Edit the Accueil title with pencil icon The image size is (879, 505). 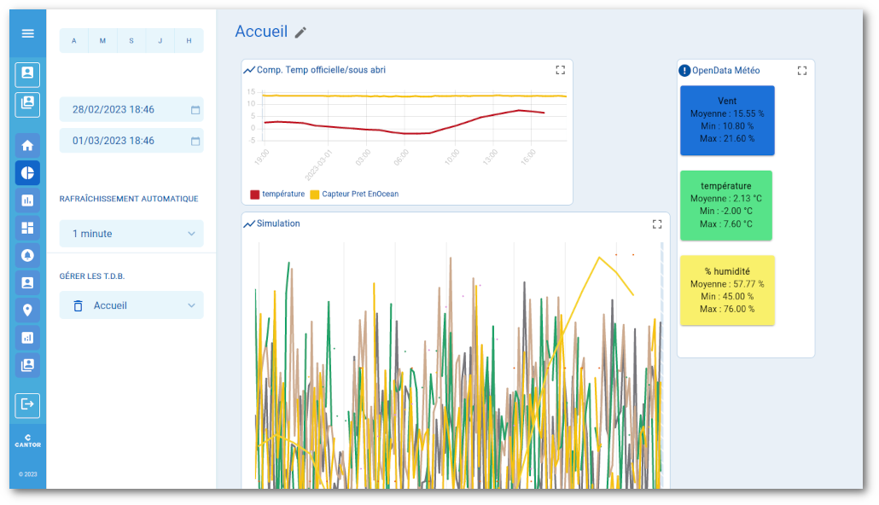pos(300,32)
